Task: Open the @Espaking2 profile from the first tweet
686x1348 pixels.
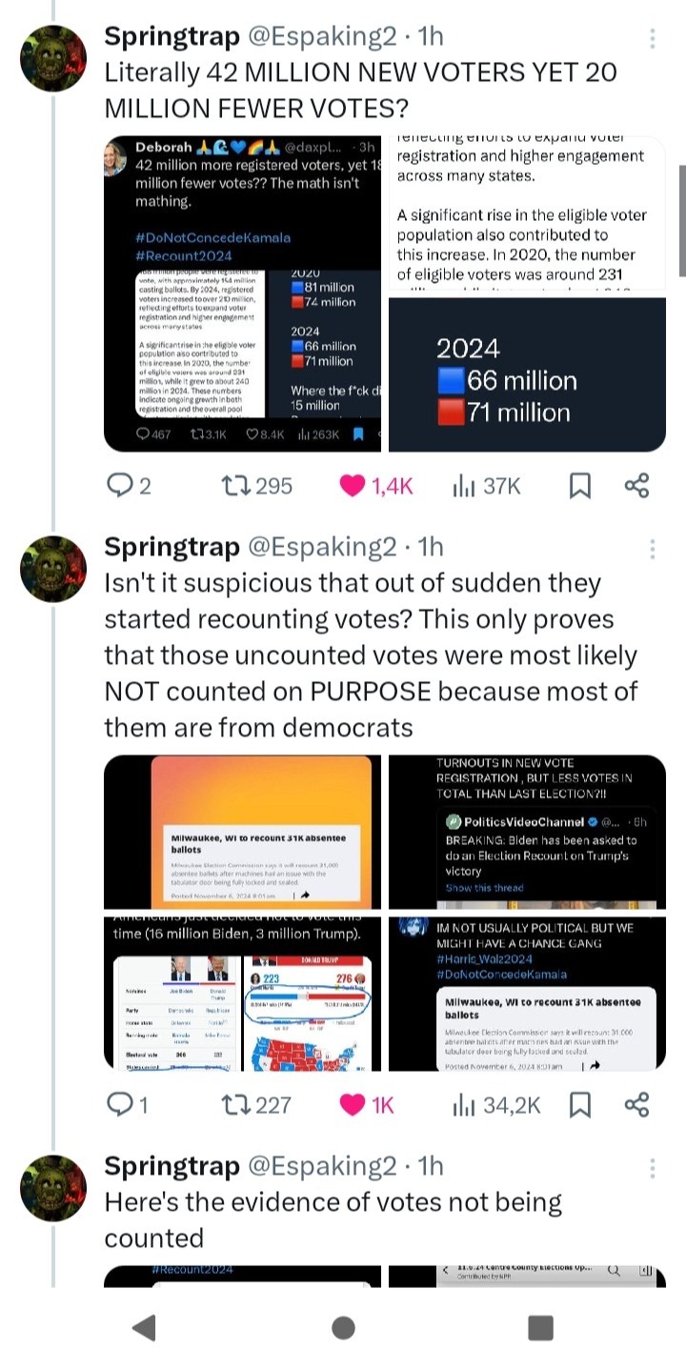Action: (x=322, y=36)
